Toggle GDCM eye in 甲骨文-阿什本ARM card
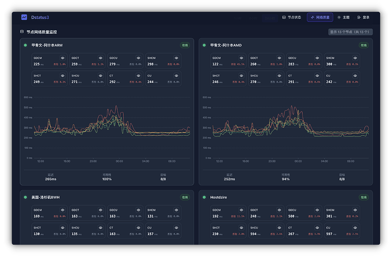 (x=62, y=58)
